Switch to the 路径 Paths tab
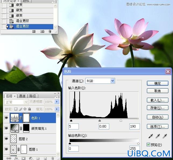The height and width of the screenshot is (160, 173). [x=33, y=96]
